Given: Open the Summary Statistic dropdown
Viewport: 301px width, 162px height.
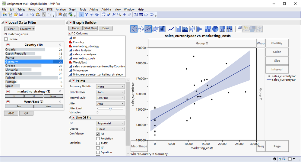Looking at the screenshot, I should [x=110, y=86].
